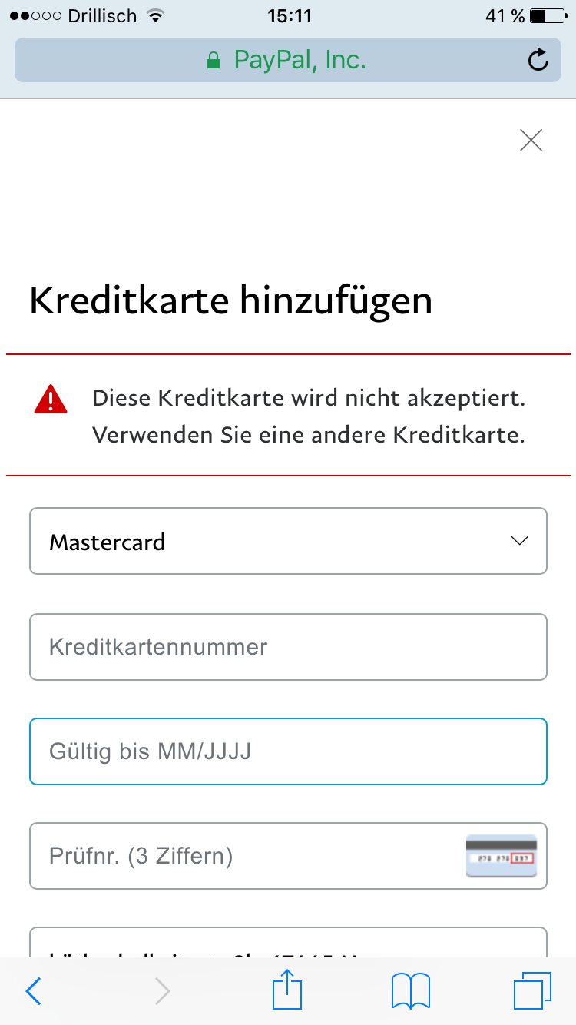Open the Safari share sheet
Viewport: 576px width, 1025px height.
[x=288, y=990]
